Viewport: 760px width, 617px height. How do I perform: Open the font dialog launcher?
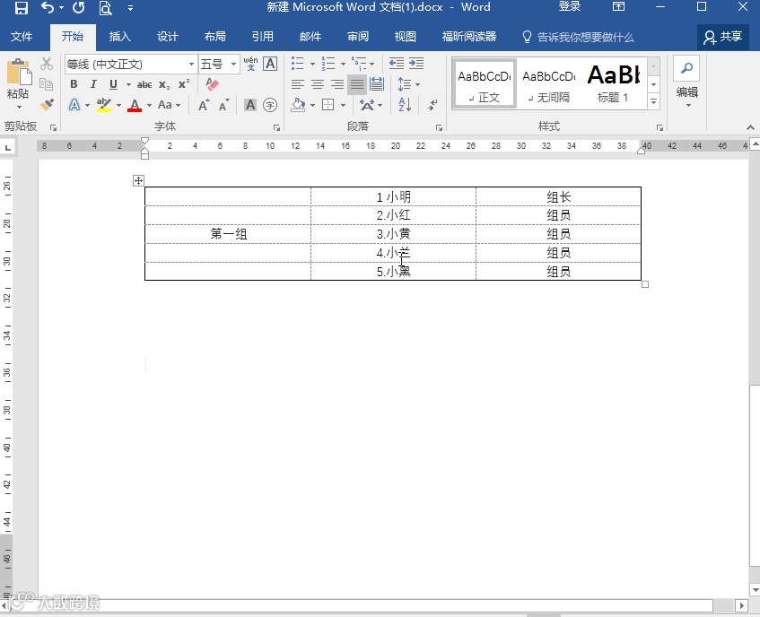coord(276,128)
